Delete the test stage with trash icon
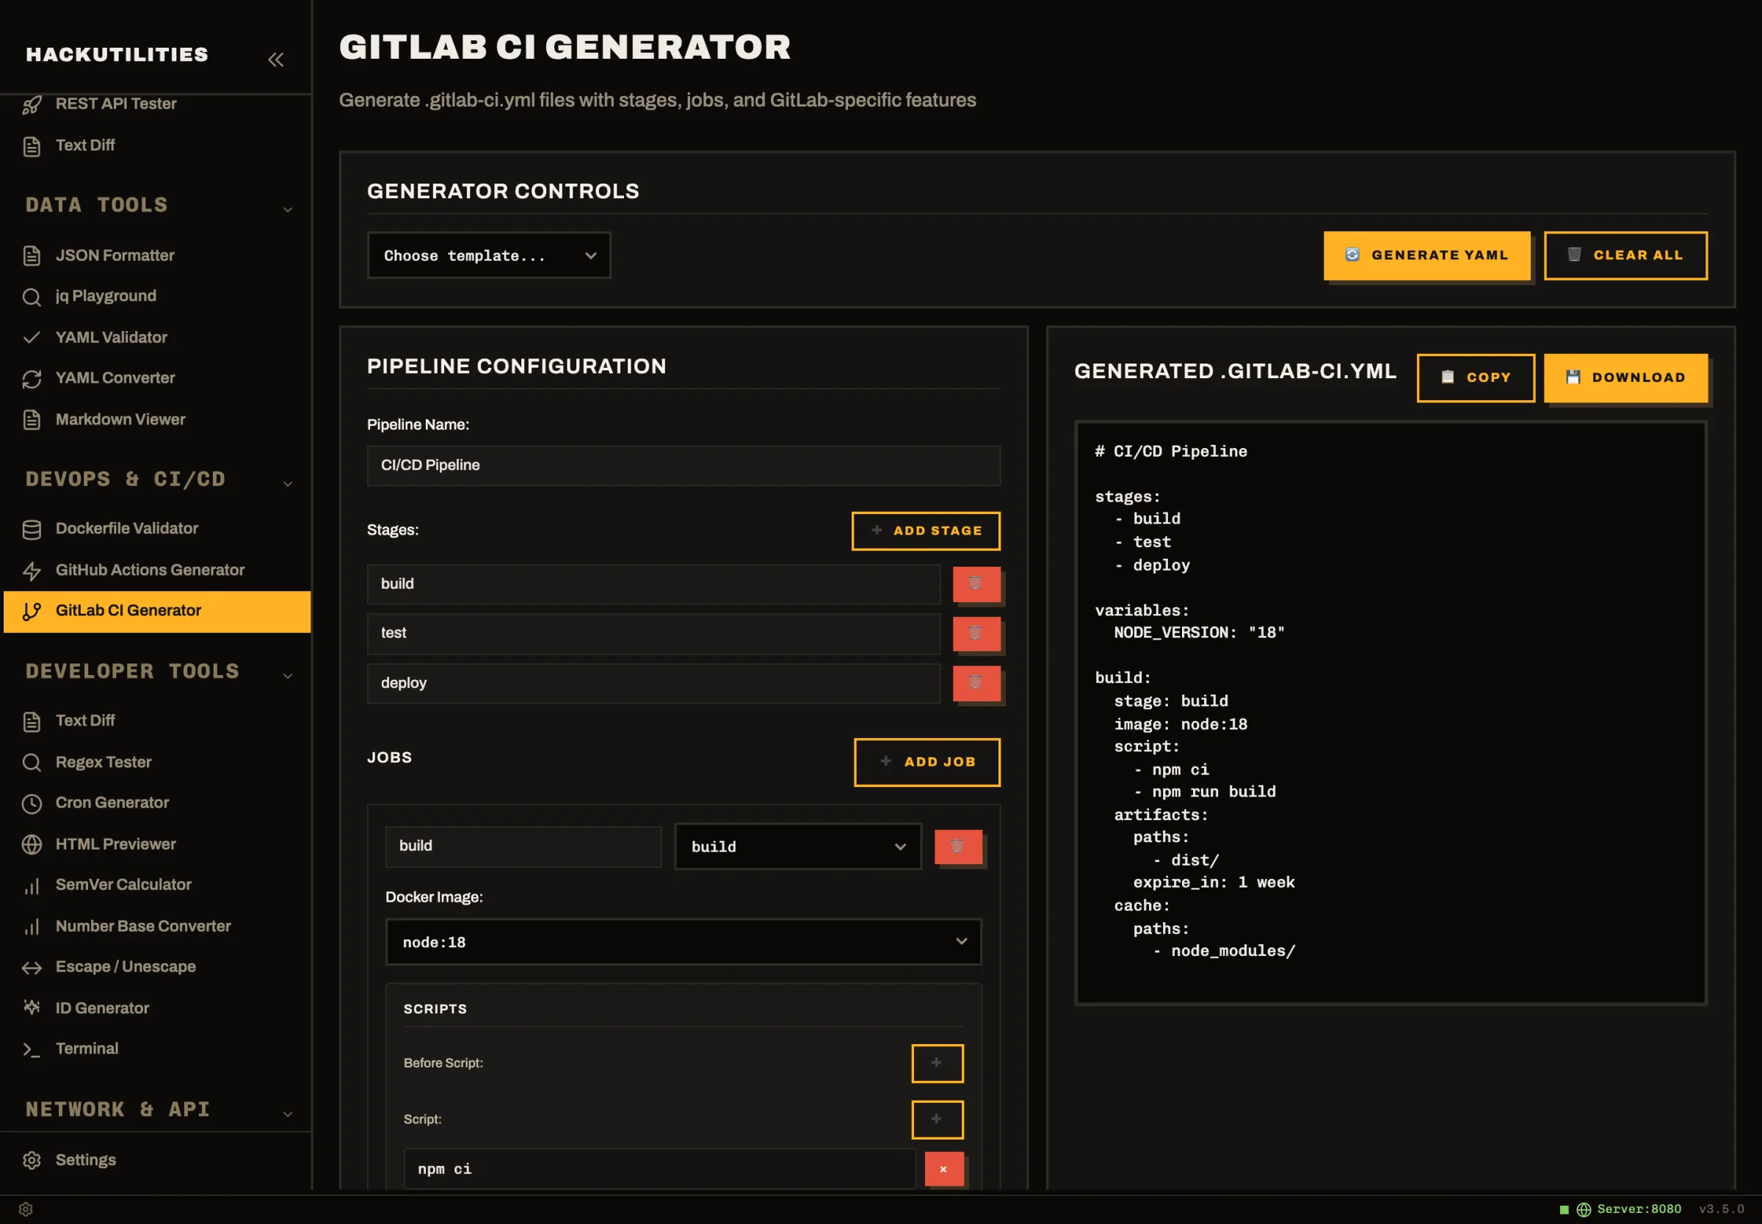 coord(976,634)
